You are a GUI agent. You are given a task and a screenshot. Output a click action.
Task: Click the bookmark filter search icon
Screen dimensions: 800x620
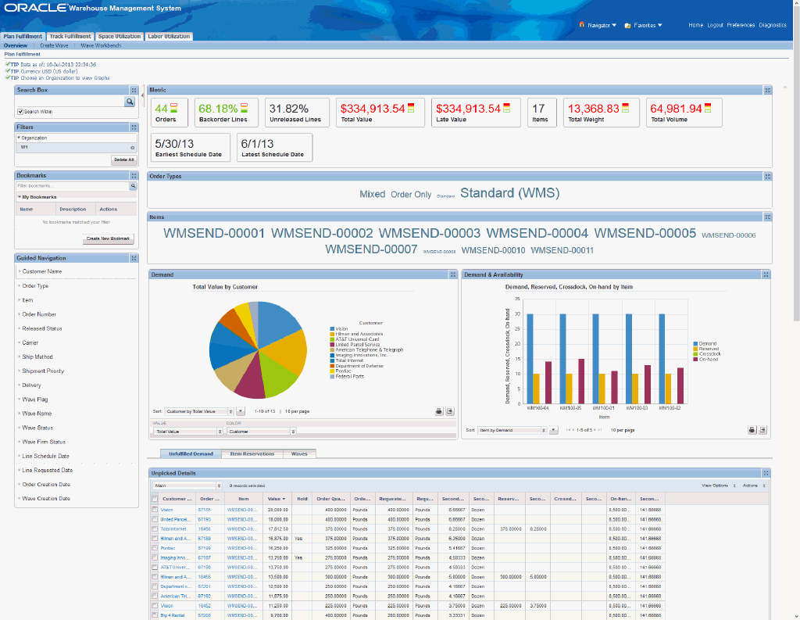tap(133, 186)
